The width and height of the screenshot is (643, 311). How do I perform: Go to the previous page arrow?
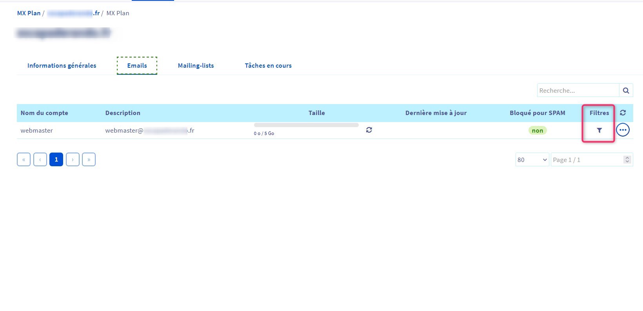tap(40, 160)
